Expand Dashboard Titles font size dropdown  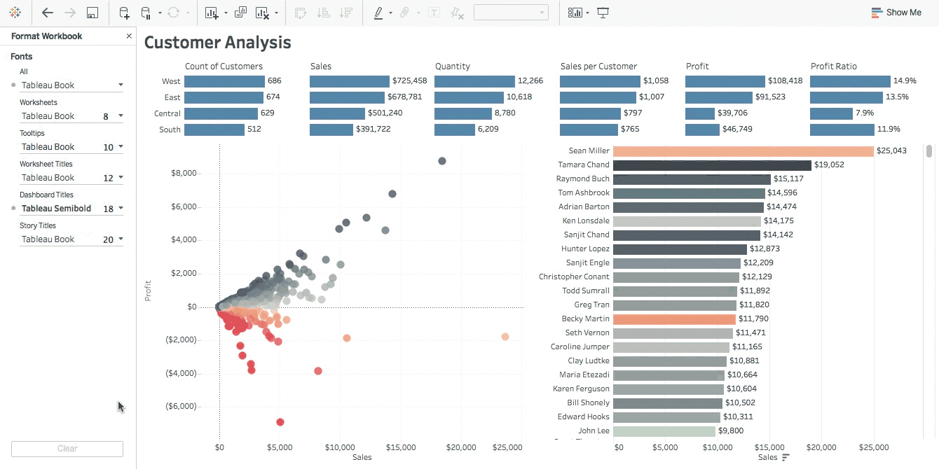(x=121, y=209)
